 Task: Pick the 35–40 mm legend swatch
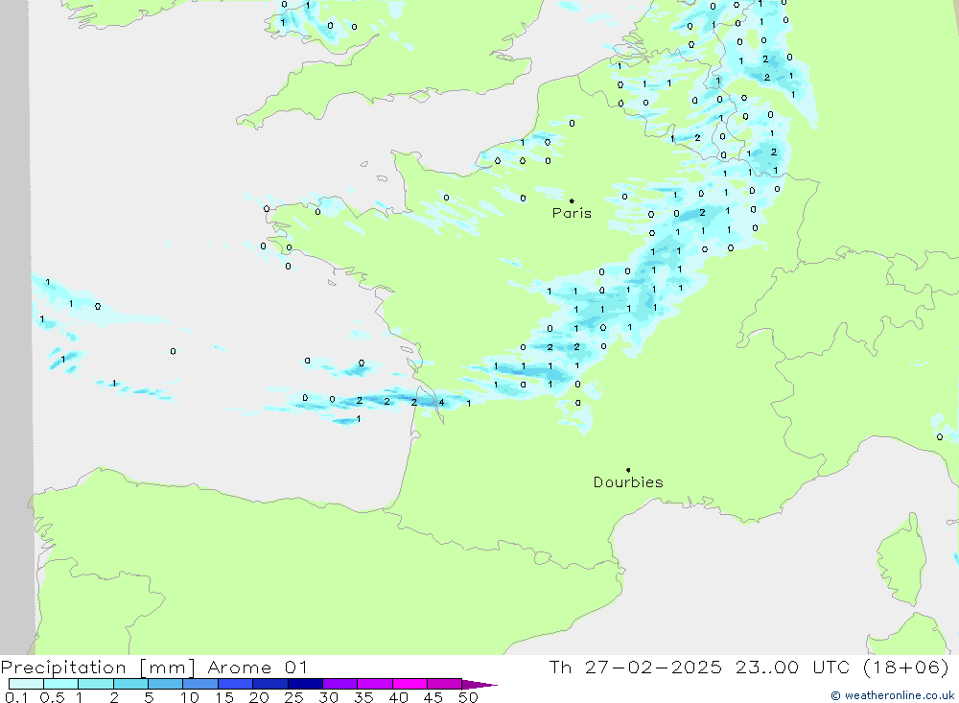point(375,684)
